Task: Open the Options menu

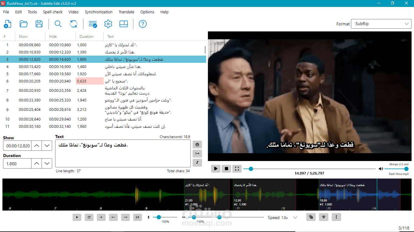Action: pos(147,12)
